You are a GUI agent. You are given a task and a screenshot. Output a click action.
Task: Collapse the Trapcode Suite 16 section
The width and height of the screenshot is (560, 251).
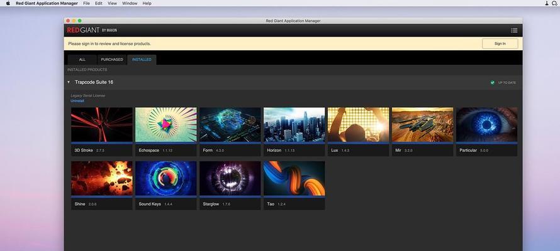click(x=69, y=82)
